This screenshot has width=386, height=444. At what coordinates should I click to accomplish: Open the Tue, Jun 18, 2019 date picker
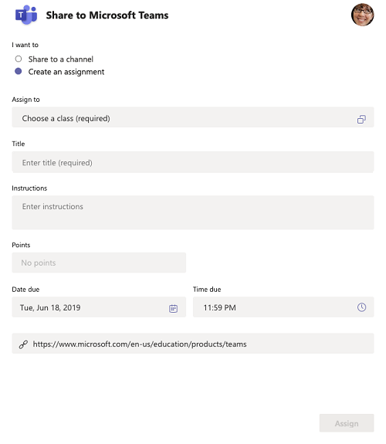coord(99,307)
